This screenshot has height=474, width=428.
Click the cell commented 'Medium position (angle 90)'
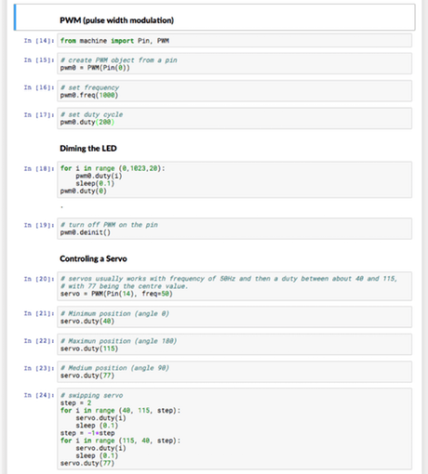click(x=234, y=372)
